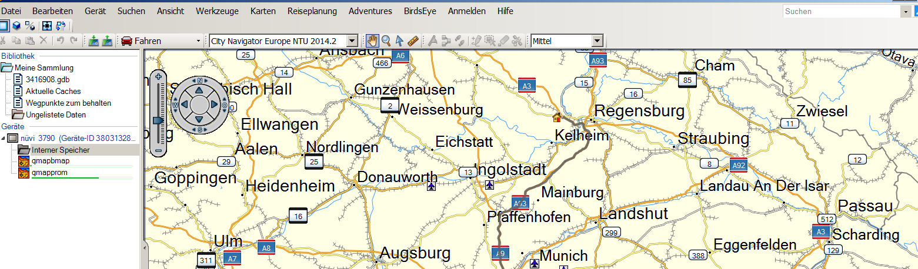The width and height of the screenshot is (918, 269).
Task: Choose the arrow Select tool
Action: coord(399,41)
